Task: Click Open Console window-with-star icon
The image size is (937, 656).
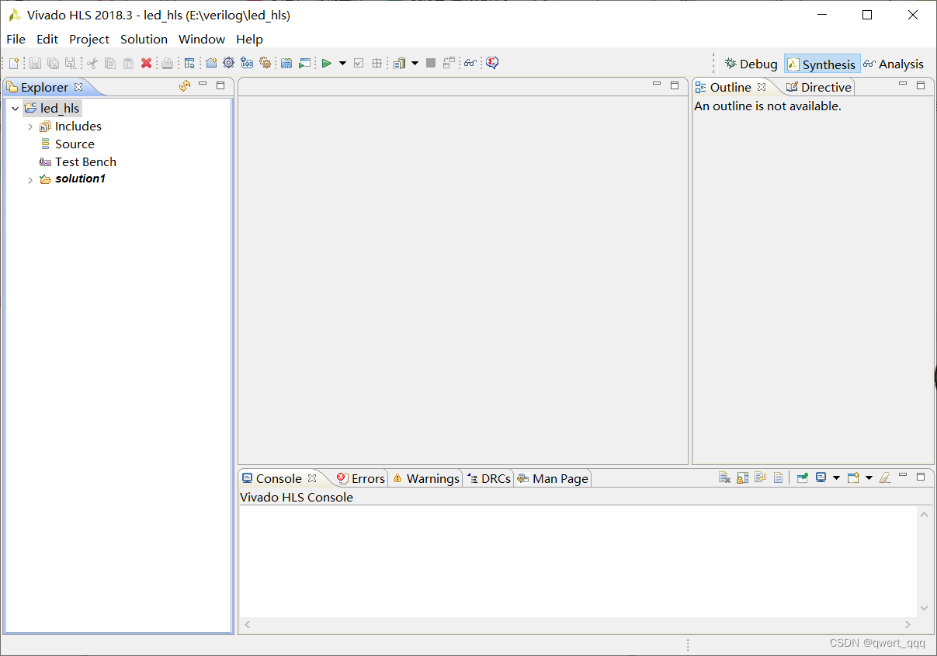Action: tap(853, 477)
